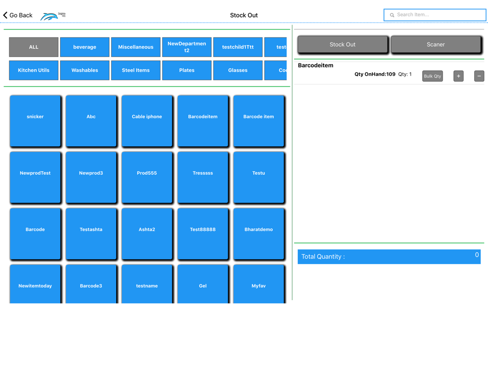Choose the NewDepartment2 category
Viewport: 488px width, 366px height.
coord(187,47)
